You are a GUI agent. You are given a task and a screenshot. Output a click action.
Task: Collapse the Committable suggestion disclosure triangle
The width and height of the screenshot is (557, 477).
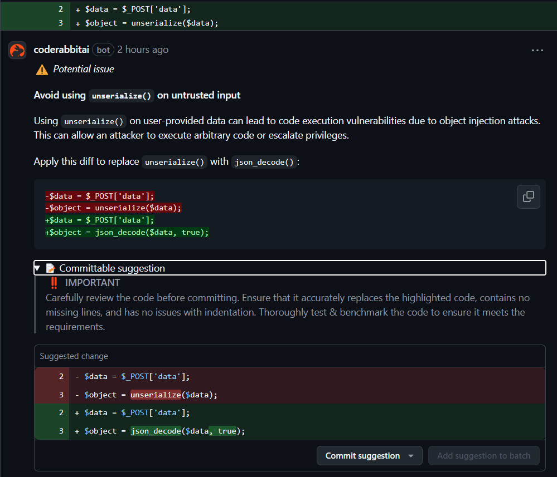point(37,268)
